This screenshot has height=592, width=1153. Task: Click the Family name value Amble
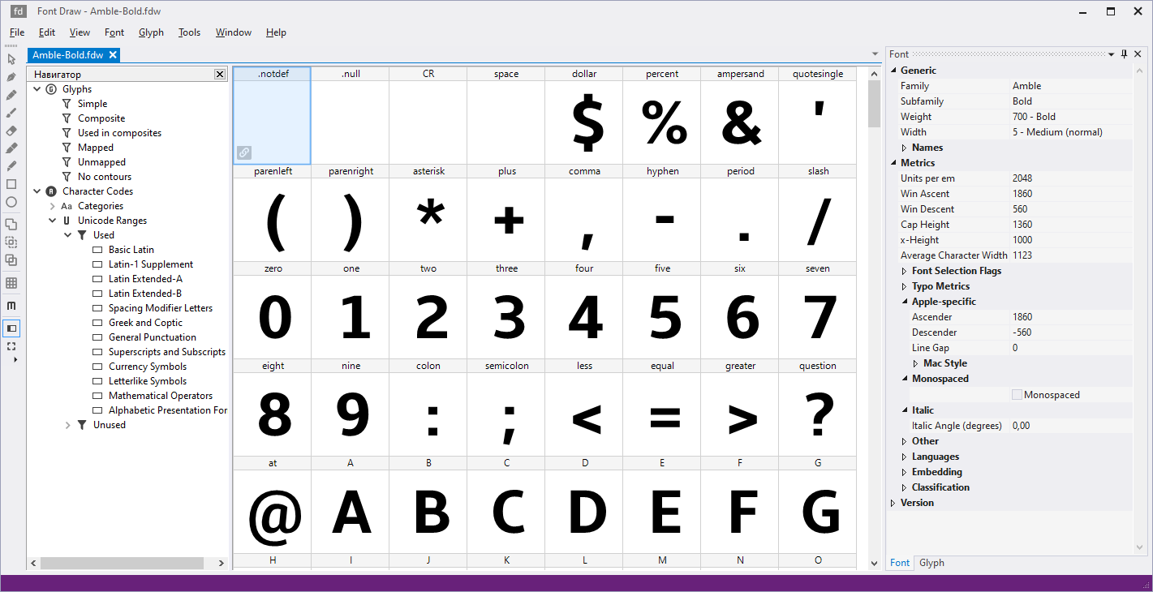coord(1070,86)
